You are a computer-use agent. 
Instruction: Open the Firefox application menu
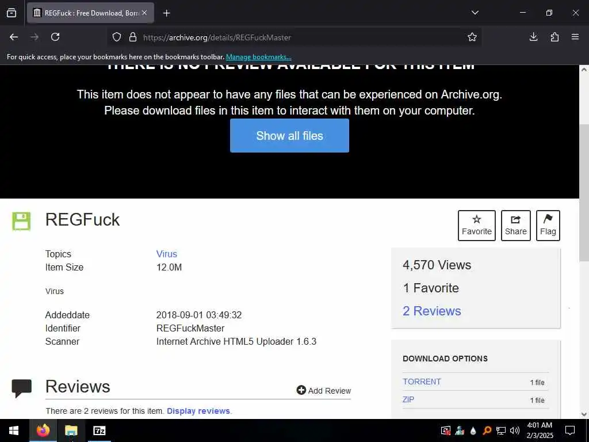coord(575,37)
